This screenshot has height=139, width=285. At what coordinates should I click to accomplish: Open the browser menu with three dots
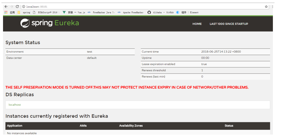(x=272, y=7)
